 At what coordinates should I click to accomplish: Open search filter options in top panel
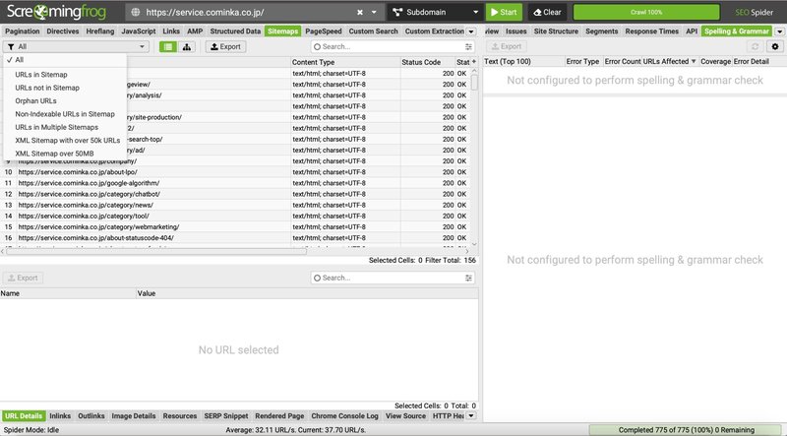468,46
